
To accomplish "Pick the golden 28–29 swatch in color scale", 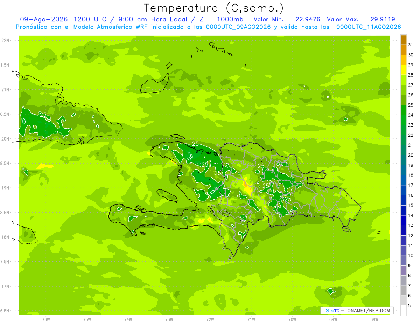I will click(404, 60).
